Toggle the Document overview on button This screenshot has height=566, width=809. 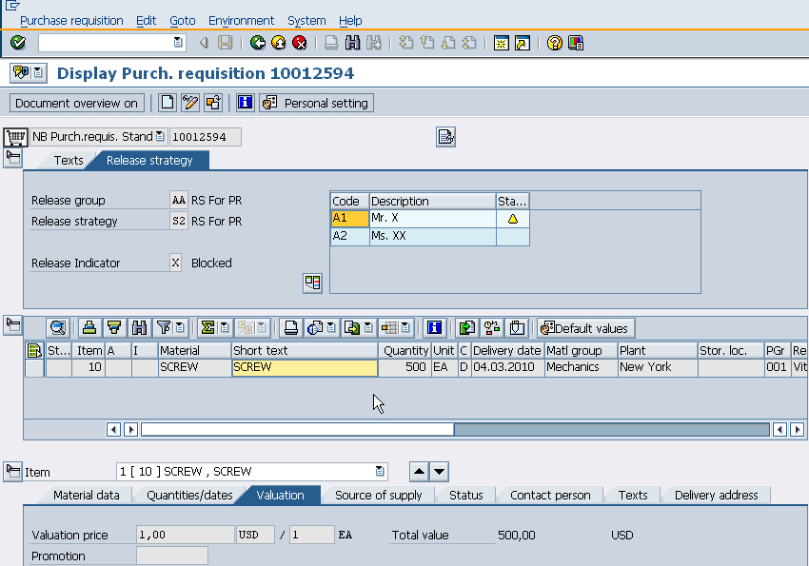point(76,103)
